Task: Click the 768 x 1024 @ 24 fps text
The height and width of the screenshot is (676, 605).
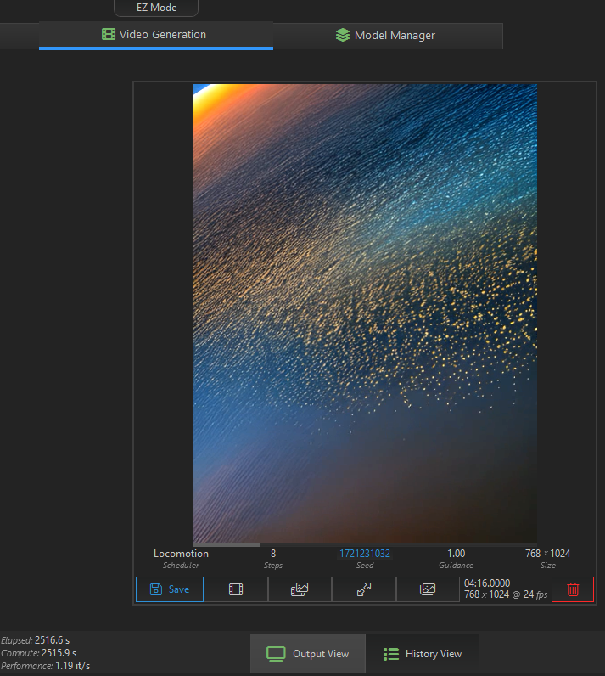Action: (x=506, y=594)
